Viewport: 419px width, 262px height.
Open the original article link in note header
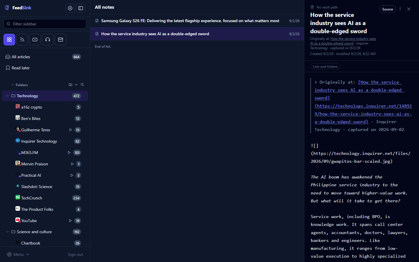[x=343, y=41]
